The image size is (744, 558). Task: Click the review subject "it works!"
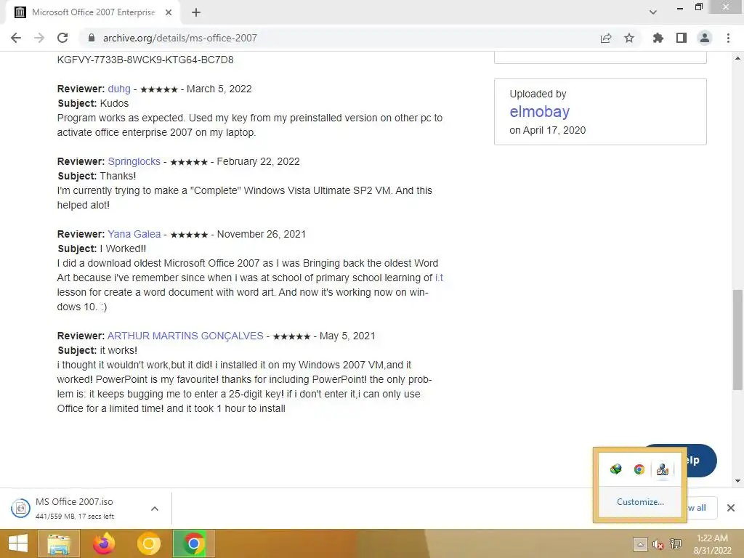pyautogui.click(x=118, y=350)
